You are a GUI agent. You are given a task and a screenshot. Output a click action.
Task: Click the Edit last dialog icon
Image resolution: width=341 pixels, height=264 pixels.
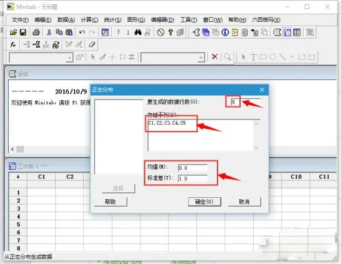pyautogui.click(x=105, y=33)
